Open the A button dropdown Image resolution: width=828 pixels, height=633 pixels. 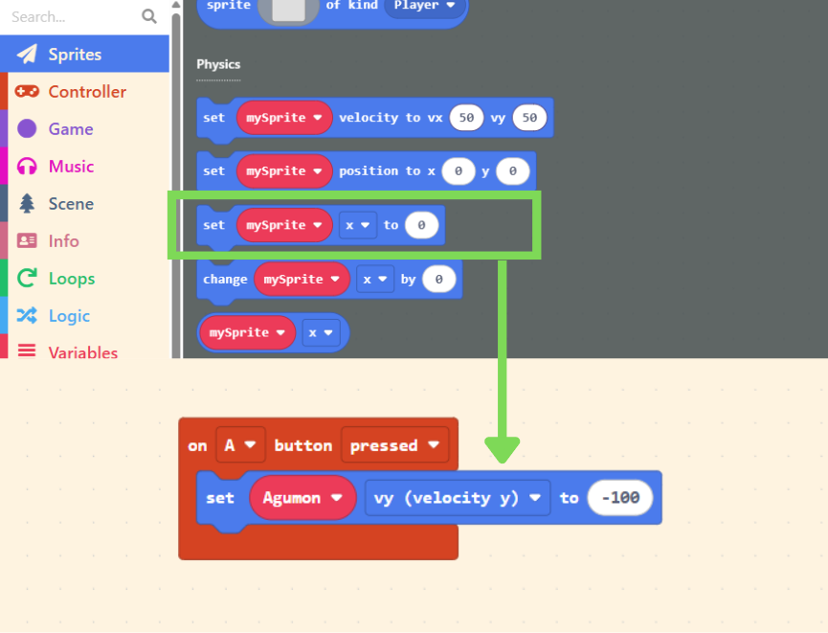239,445
